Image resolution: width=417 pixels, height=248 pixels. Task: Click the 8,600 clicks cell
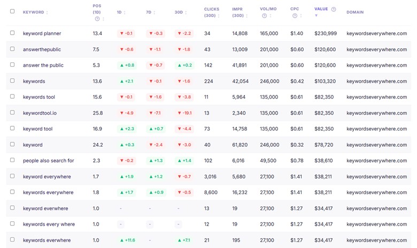[211, 193]
